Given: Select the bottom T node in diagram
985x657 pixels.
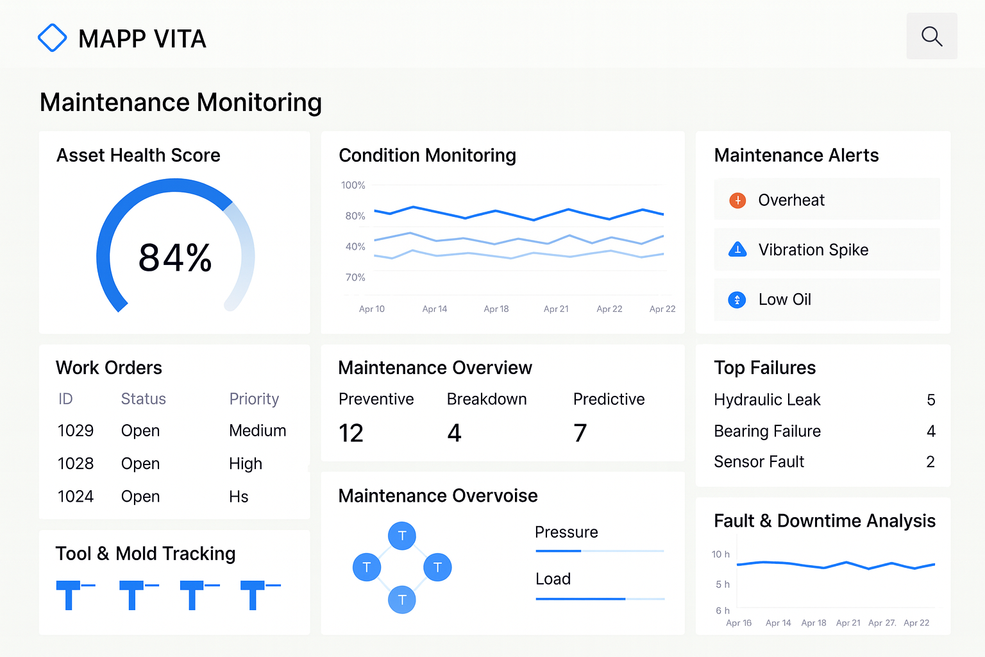Looking at the screenshot, I should [x=402, y=600].
